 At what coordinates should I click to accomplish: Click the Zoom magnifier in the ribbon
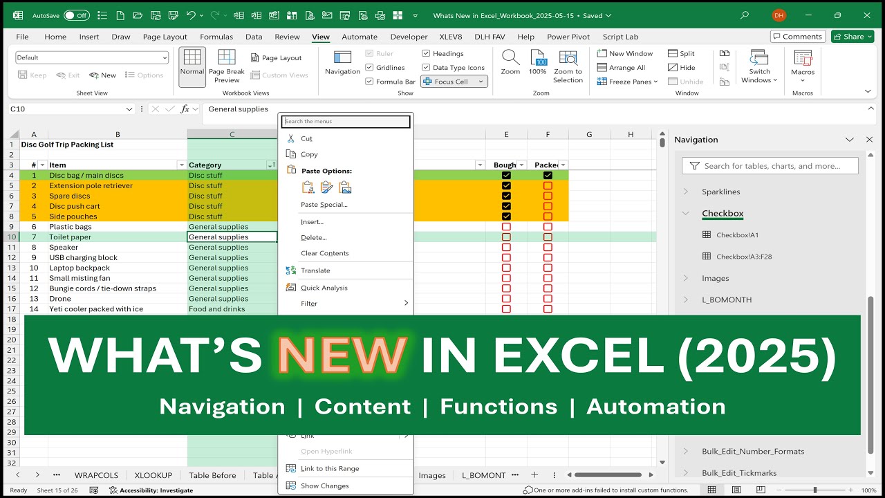pyautogui.click(x=510, y=64)
